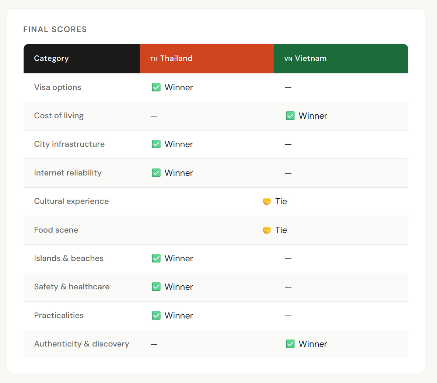437x383 pixels.
Task: Click Vietnam's checkmark for Cost of living
Action: (x=290, y=116)
